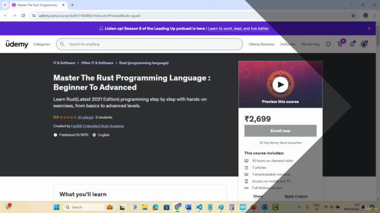
Task: Click the 10 hours on-demand video text
Action: (x=273, y=160)
